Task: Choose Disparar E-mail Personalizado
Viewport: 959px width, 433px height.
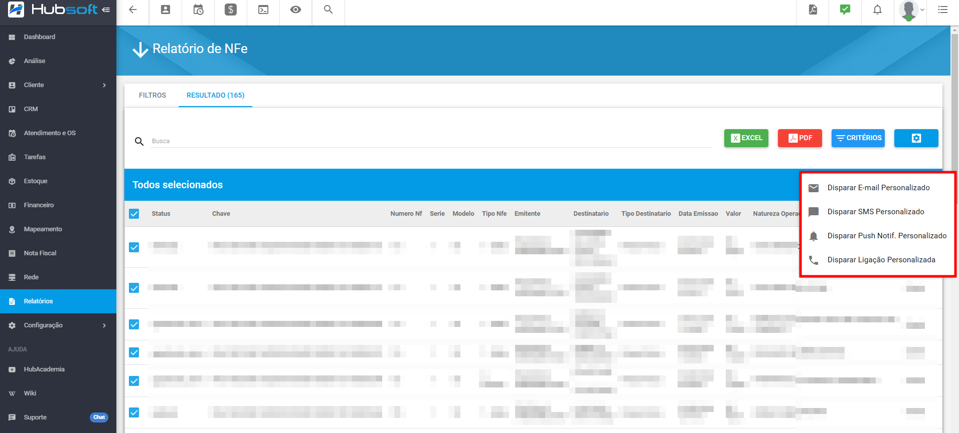Action: pos(878,188)
